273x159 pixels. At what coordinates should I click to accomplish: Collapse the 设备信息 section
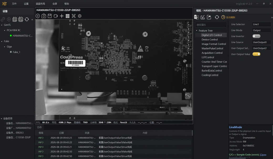[2, 119]
